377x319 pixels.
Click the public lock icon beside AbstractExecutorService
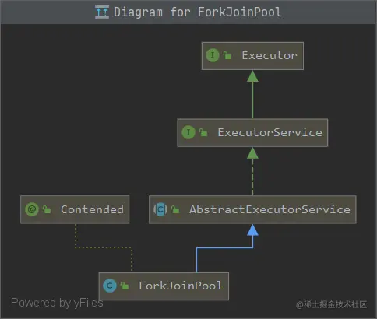[x=175, y=209]
